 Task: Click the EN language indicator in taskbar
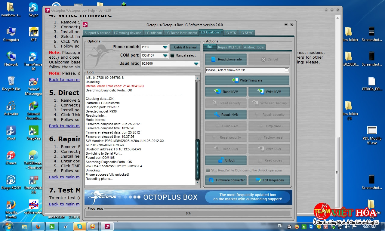pyautogui.click(x=280, y=226)
